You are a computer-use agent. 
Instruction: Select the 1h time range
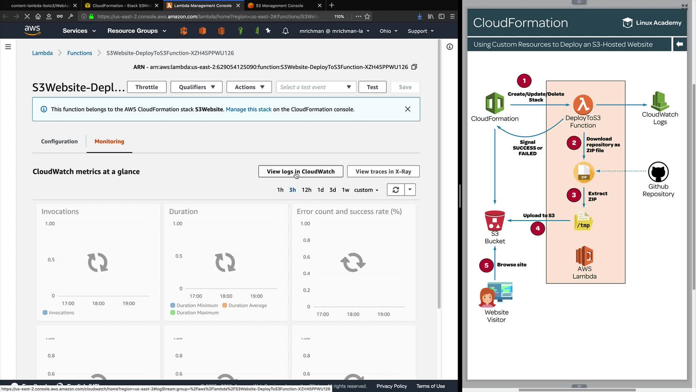(280, 190)
